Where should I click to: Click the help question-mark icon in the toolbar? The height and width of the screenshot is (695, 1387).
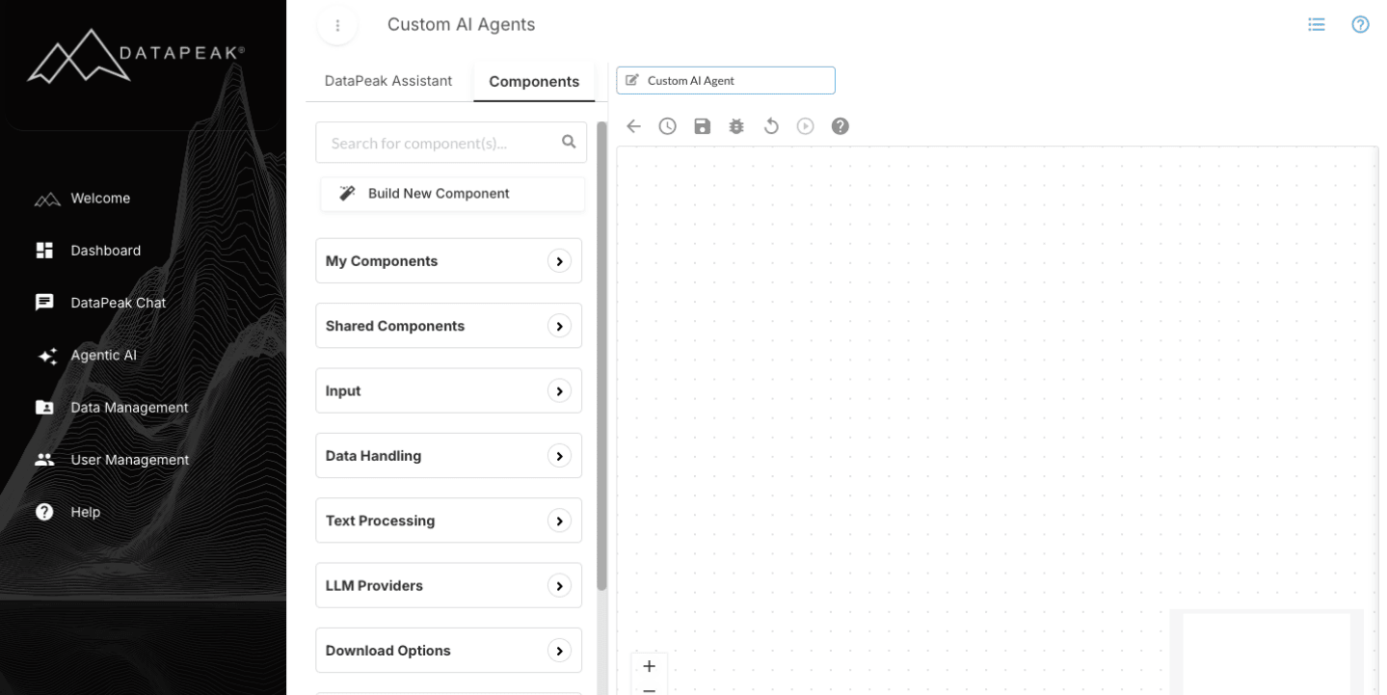coord(840,125)
